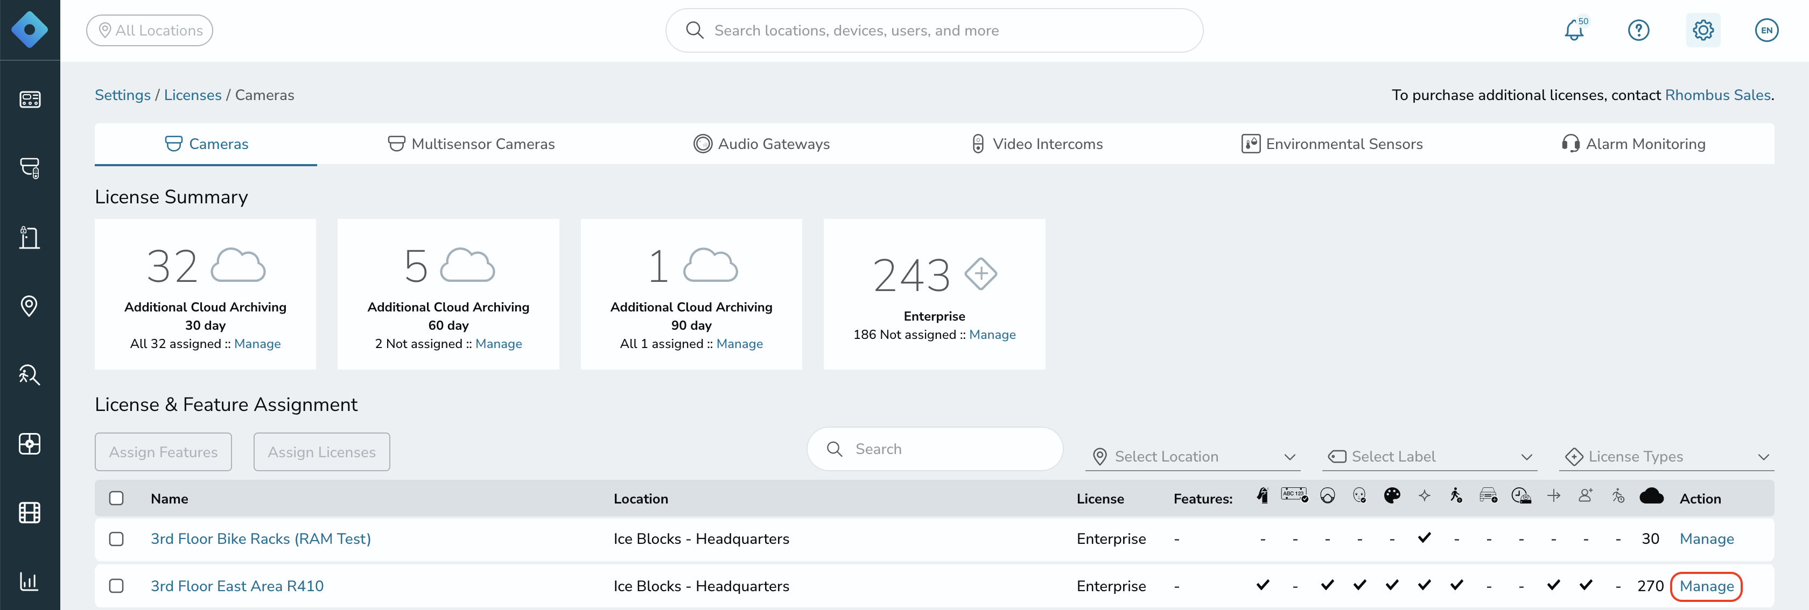
Task: Check the 3rd Floor Bike Racks row checkbox
Action: (x=117, y=539)
